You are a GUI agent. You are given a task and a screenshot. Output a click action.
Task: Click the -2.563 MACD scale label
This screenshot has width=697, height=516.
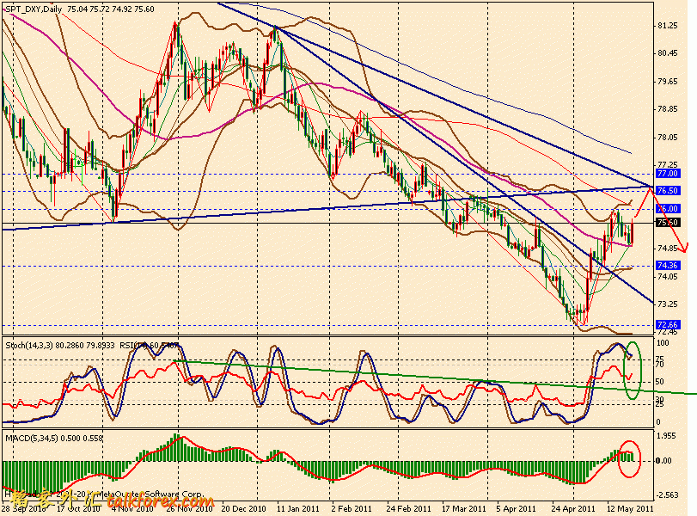(668, 495)
